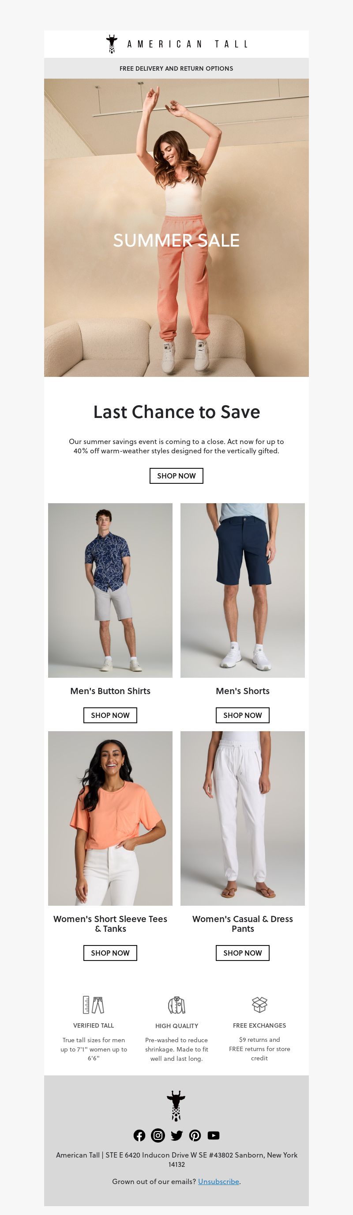The width and height of the screenshot is (353, 1215).
Task: Click Shop Now under Women's Casual & Dress Pants
Action: click(243, 953)
